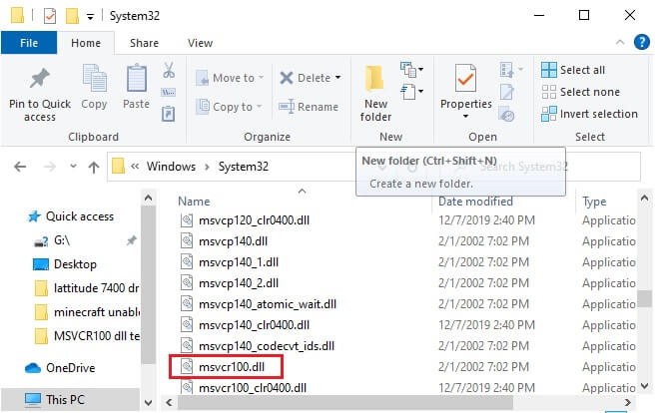
Task: Open the Delete dropdown arrow
Action: [x=337, y=78]
